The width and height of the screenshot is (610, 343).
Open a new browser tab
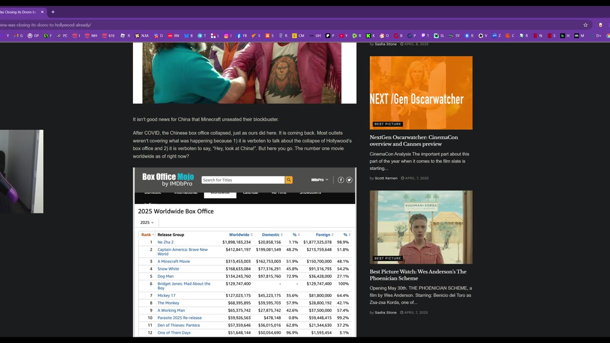point(53,12)
